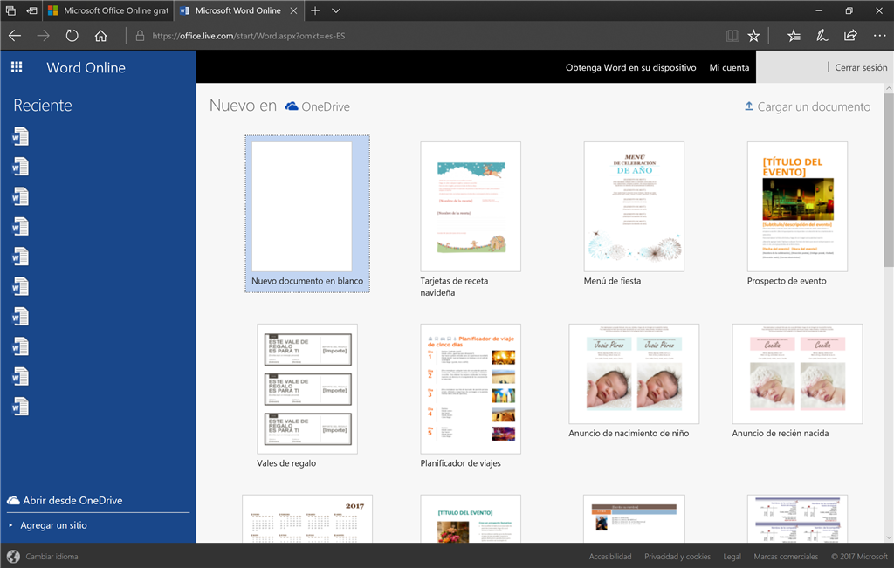Switch to Microsoft Office Online tab
This screenshot has width=894, height=568.
click(107, 10)
